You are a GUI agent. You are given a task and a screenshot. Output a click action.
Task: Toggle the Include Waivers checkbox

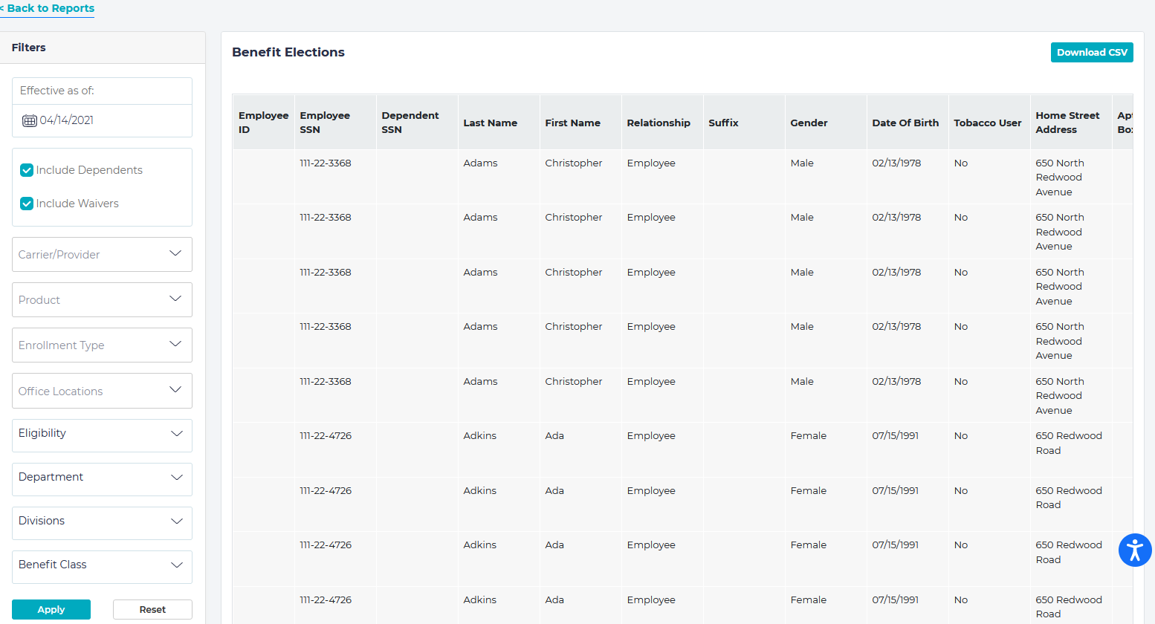pyautogui.click(x=27, y=204)
